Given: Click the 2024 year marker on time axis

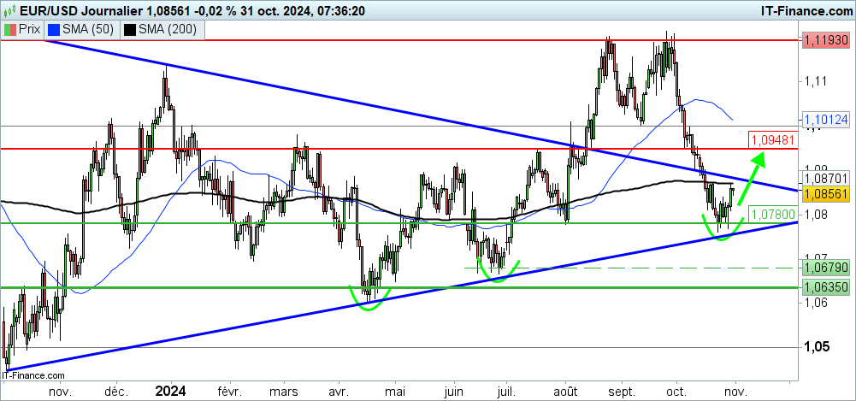Looking at the screenshot, I should (x=171, y=391).
